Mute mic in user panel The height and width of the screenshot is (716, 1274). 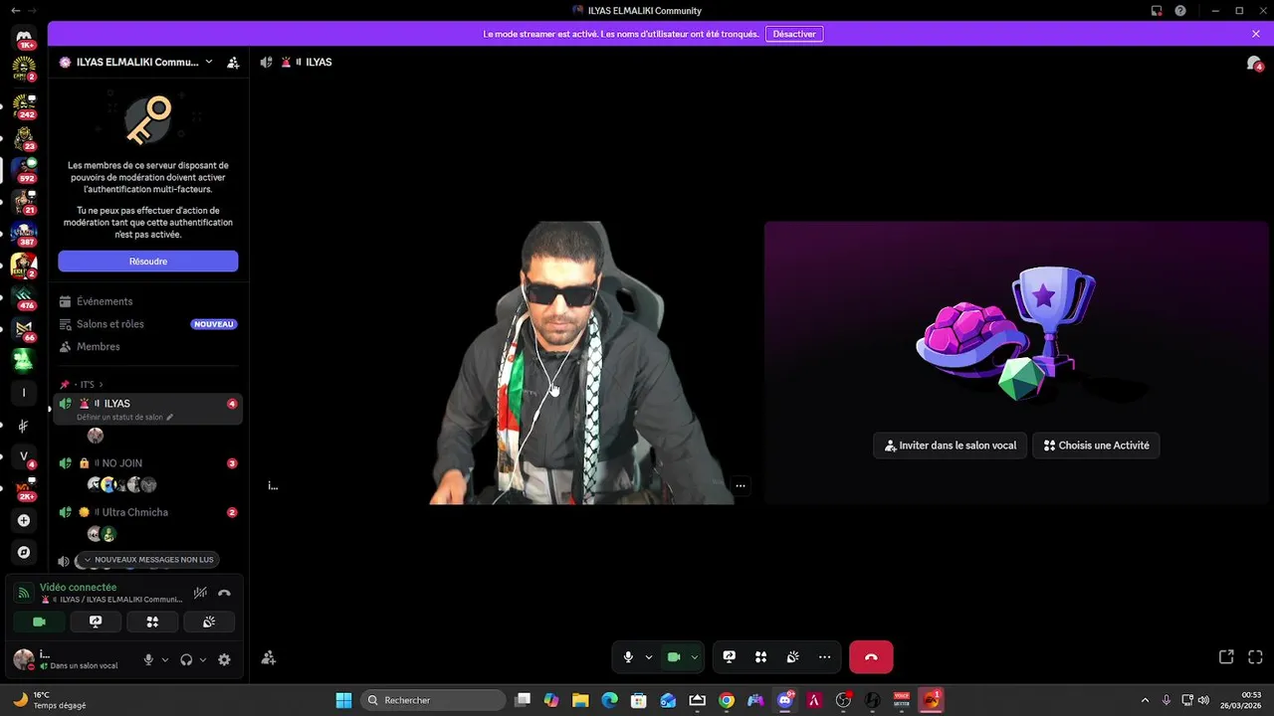(x=148, y=659)
